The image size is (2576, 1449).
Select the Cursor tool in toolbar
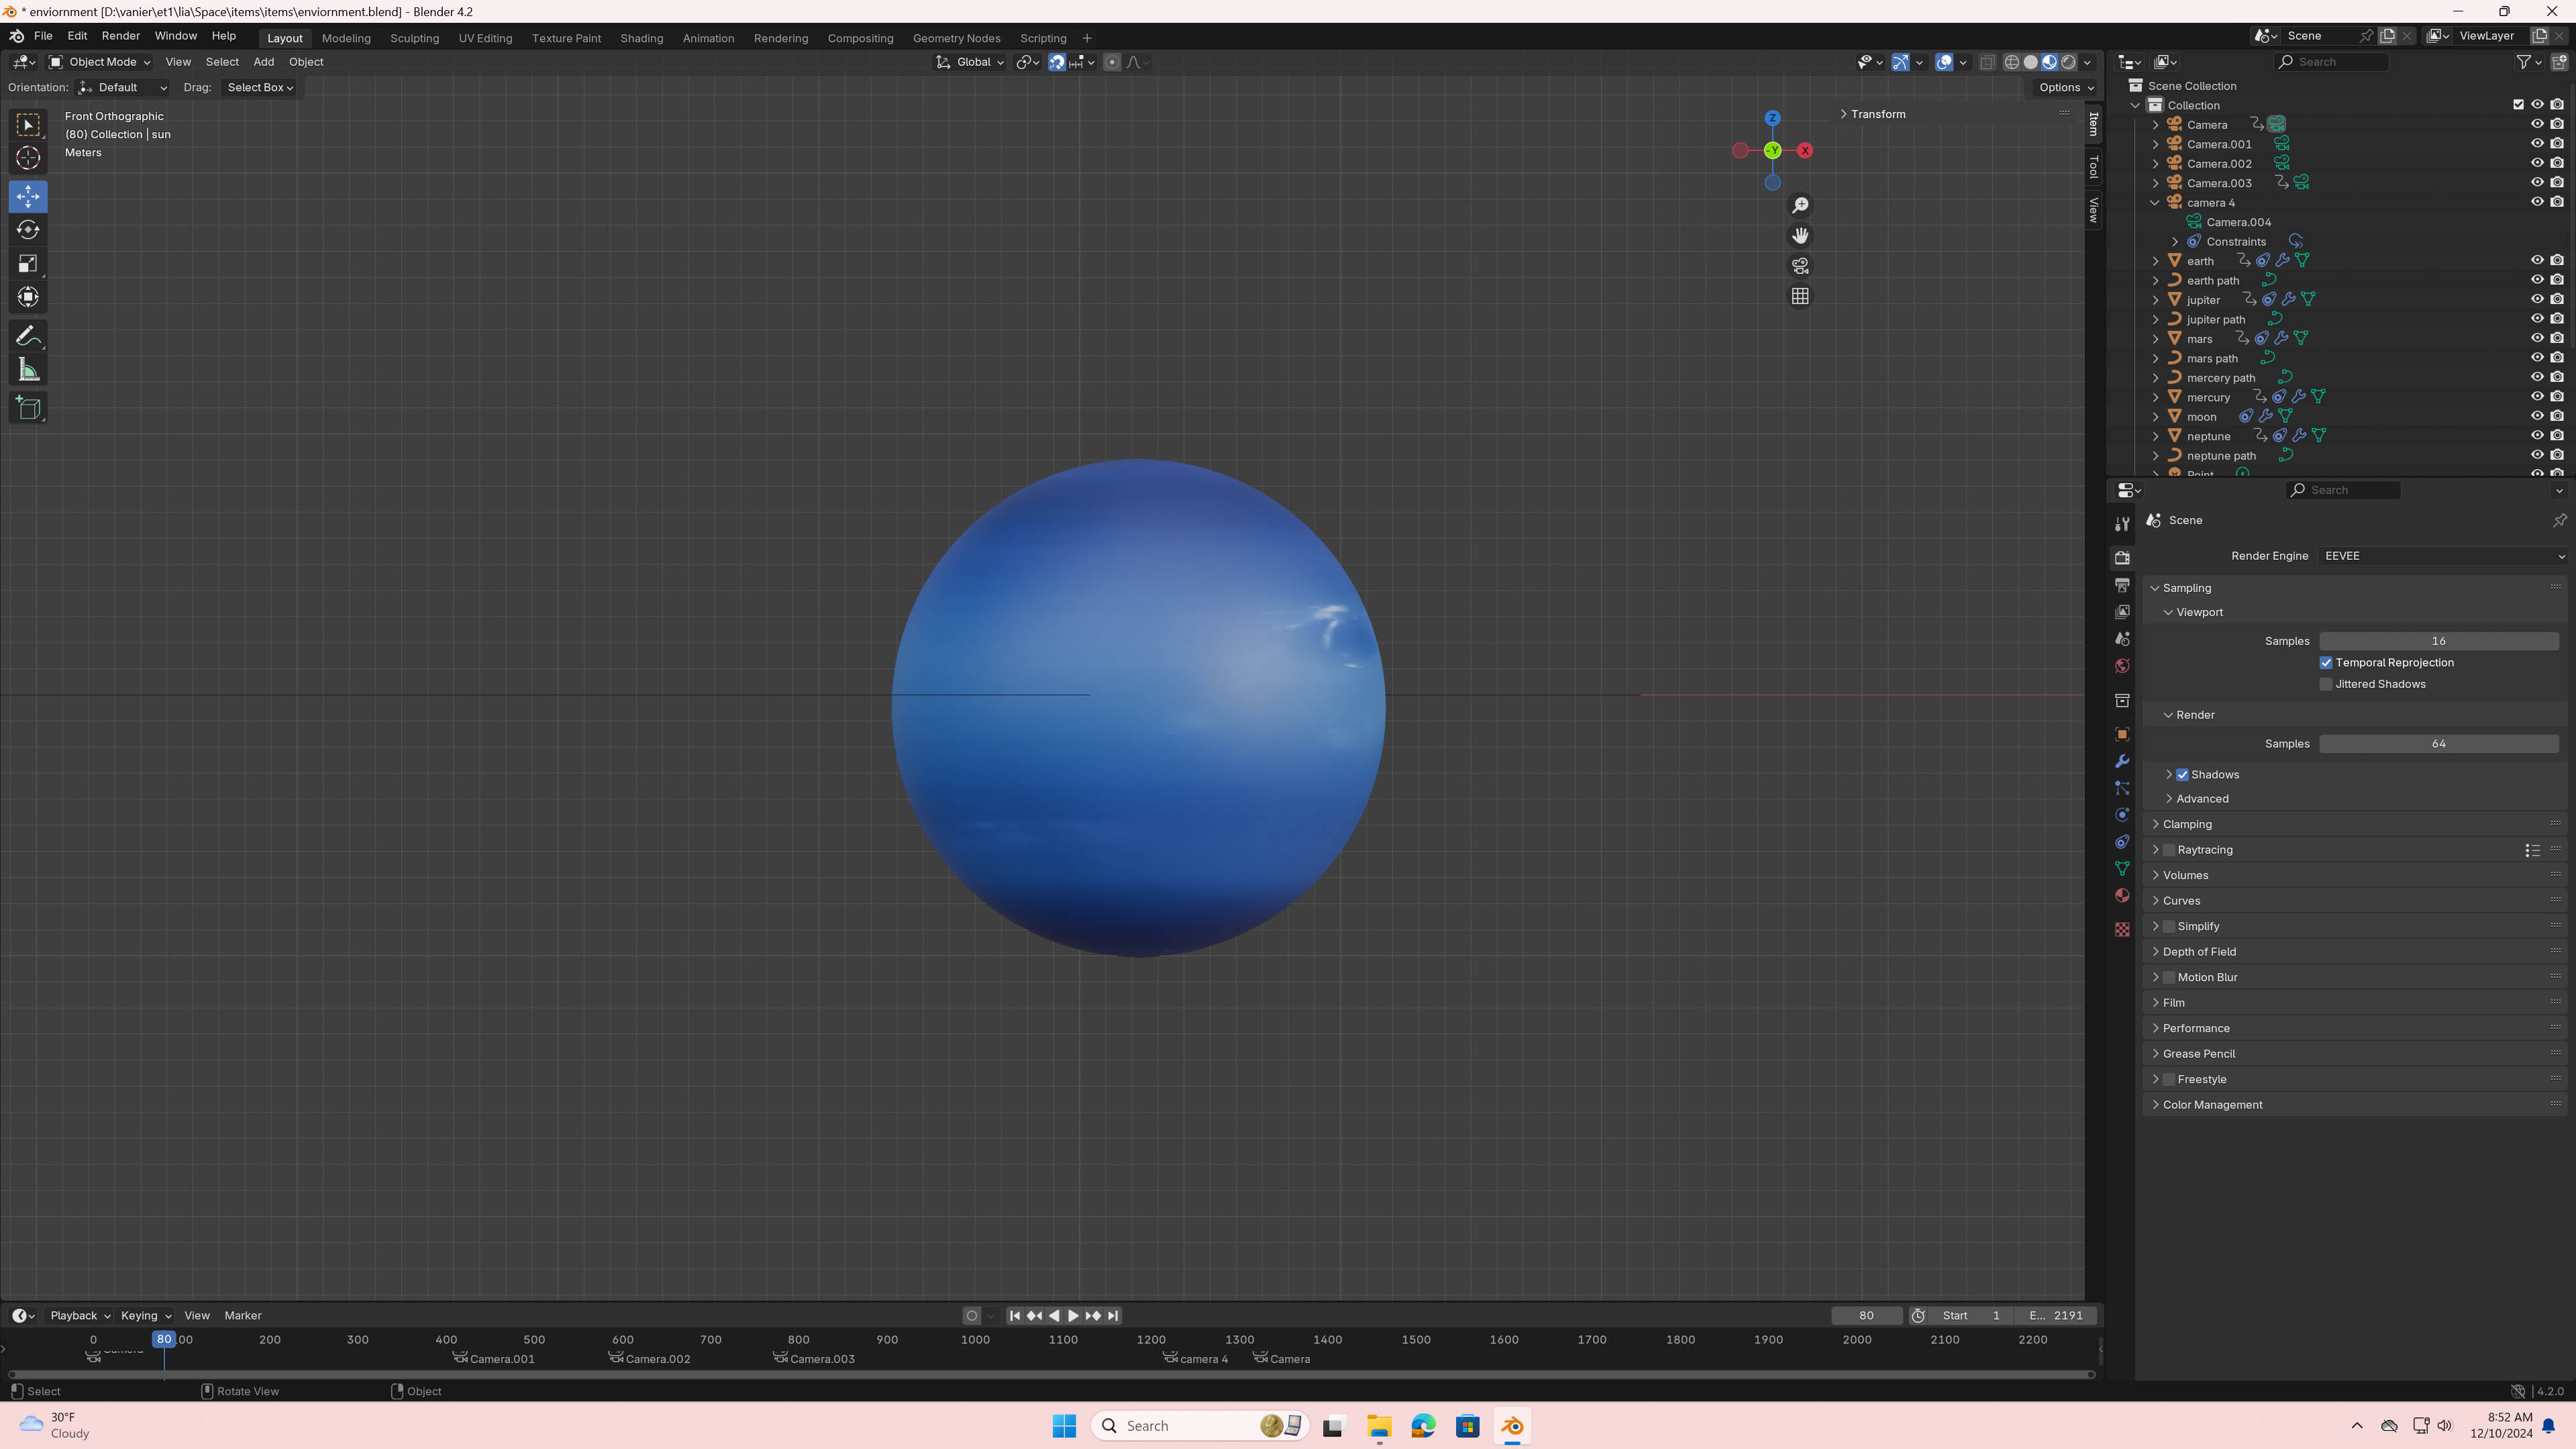pyautogui.click(x=28, y=158)
